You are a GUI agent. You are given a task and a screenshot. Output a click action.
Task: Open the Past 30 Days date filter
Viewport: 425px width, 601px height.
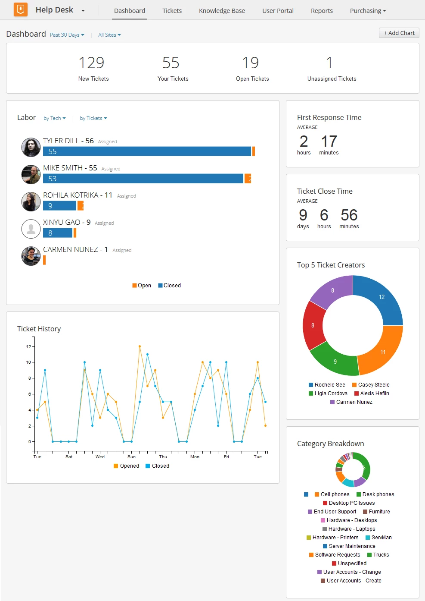pos(67,35)
